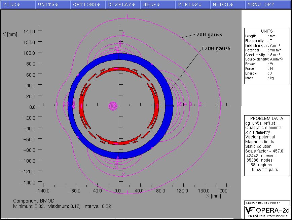Click the 'Mass : kg' row
The width and height of the screenshot is (292, 220).
point(259,78)
